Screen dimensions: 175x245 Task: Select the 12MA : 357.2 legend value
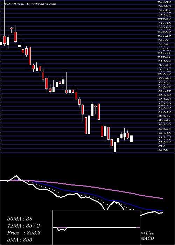(x=23, y=226)
